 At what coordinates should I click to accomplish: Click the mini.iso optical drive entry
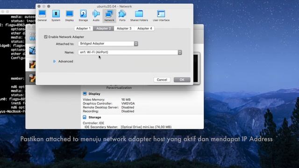[146, 127]
